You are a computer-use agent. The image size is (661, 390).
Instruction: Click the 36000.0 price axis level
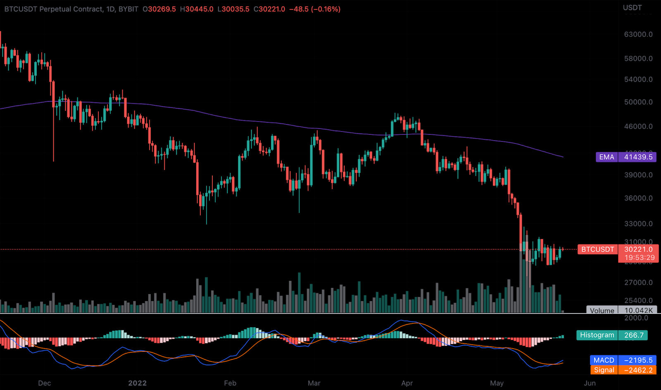pyautogui.click(x=638, y=198)
